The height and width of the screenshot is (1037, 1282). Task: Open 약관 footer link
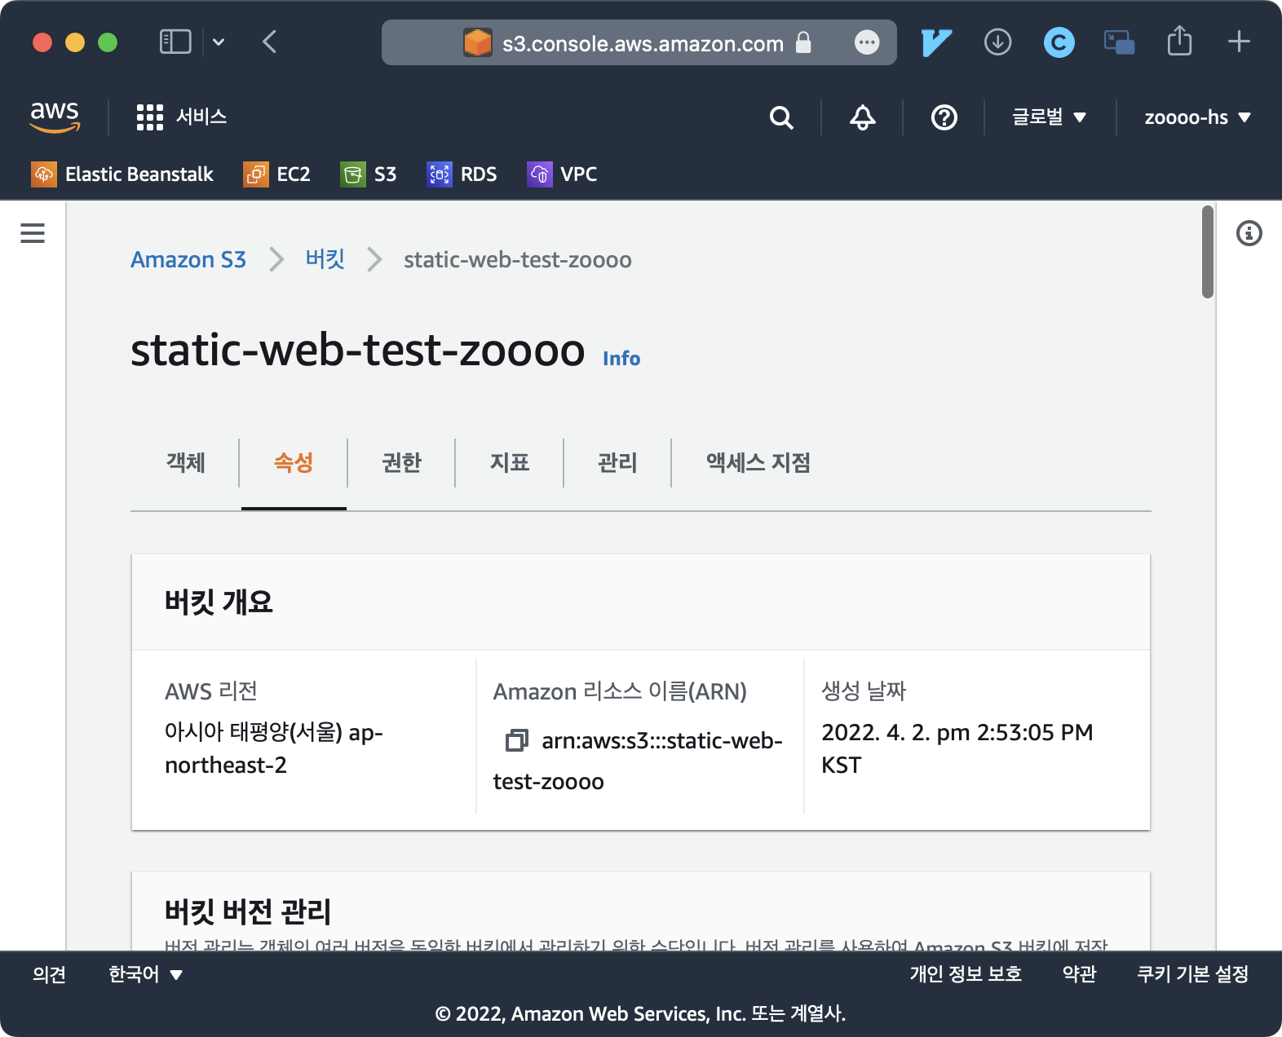1079,974
